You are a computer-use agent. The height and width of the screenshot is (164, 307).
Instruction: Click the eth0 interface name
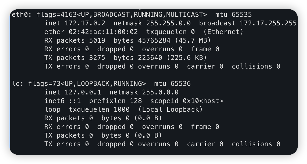(20, 14)
